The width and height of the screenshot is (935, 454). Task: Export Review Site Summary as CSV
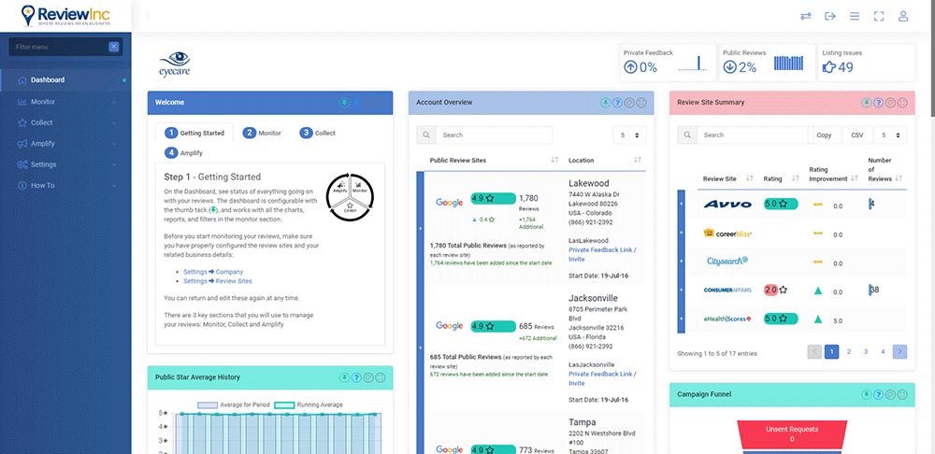856,135
